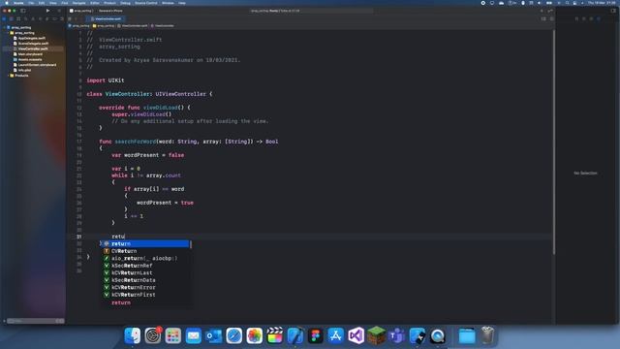The height and width of the screenshot is (349, 620).
Task: Choose kCVReturnError from autocomplete list
Action: coord(144,288)
